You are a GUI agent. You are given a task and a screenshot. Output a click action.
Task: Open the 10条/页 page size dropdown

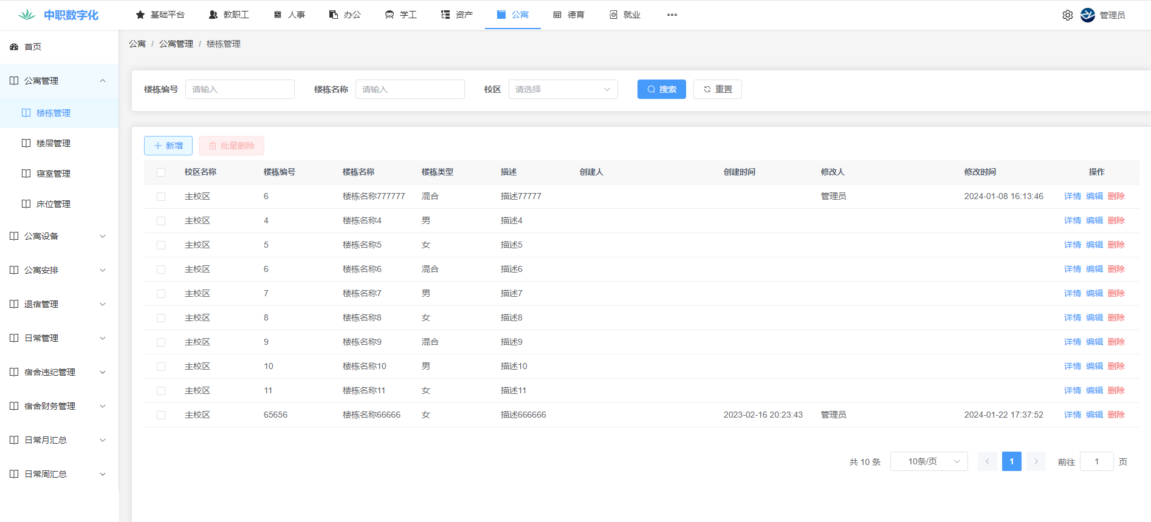[x=929, y=461]
